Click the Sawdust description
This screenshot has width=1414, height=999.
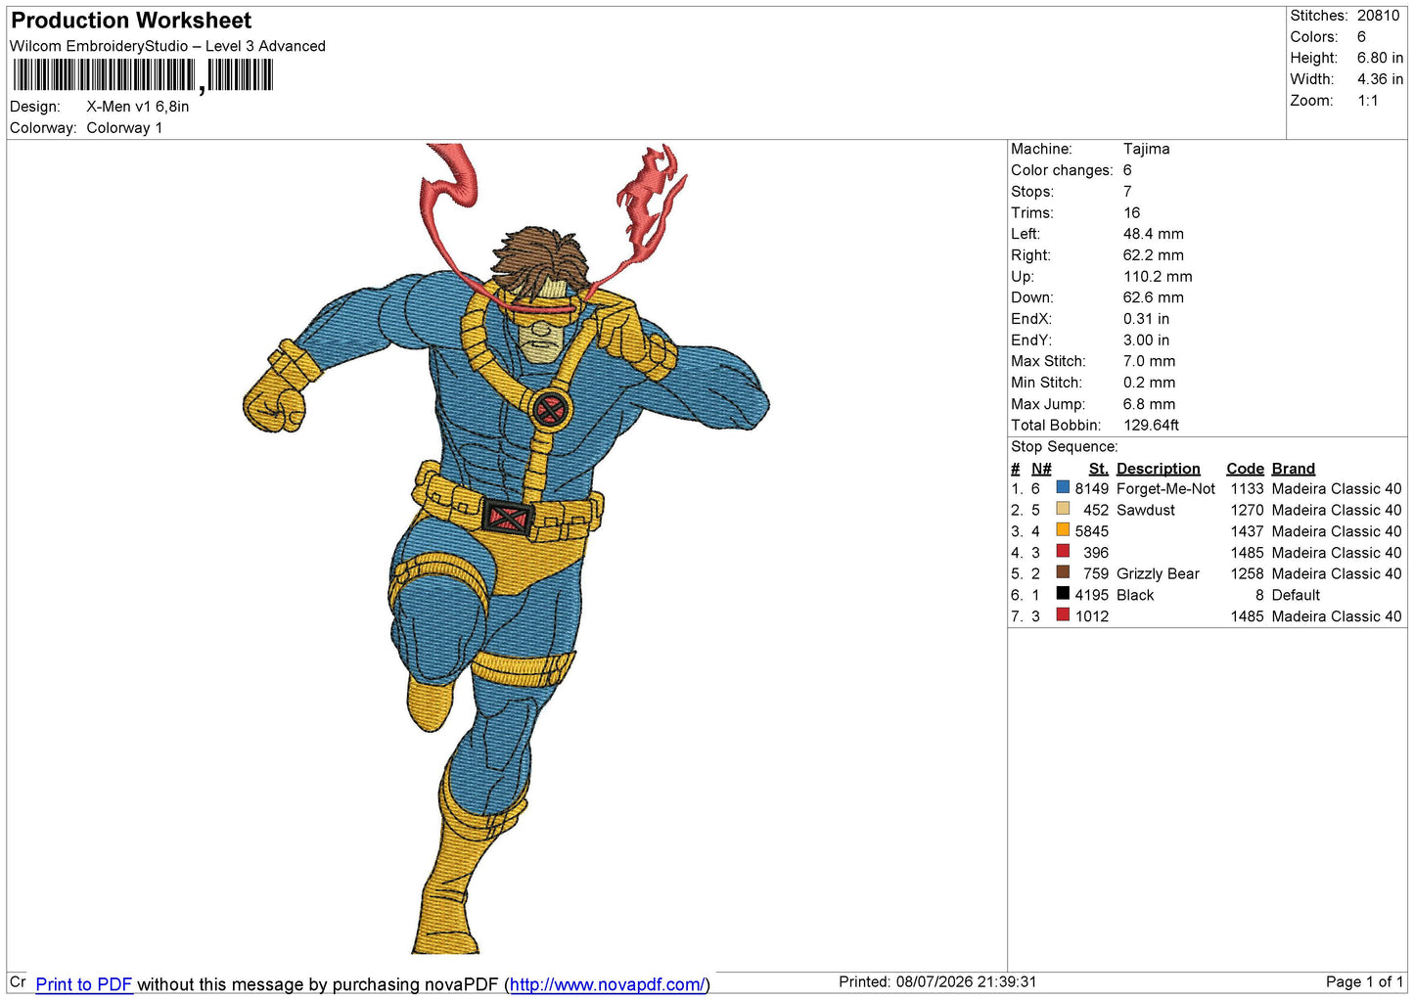coord(1146,511)
